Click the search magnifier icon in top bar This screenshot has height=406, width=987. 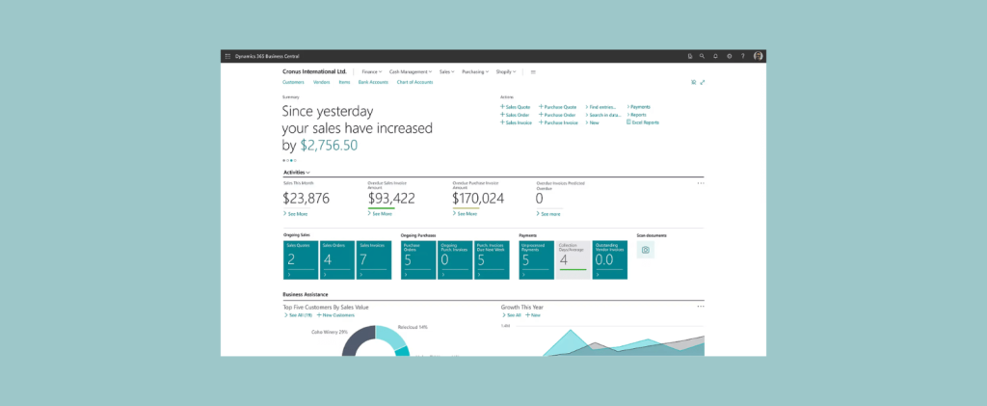(703, 56)
